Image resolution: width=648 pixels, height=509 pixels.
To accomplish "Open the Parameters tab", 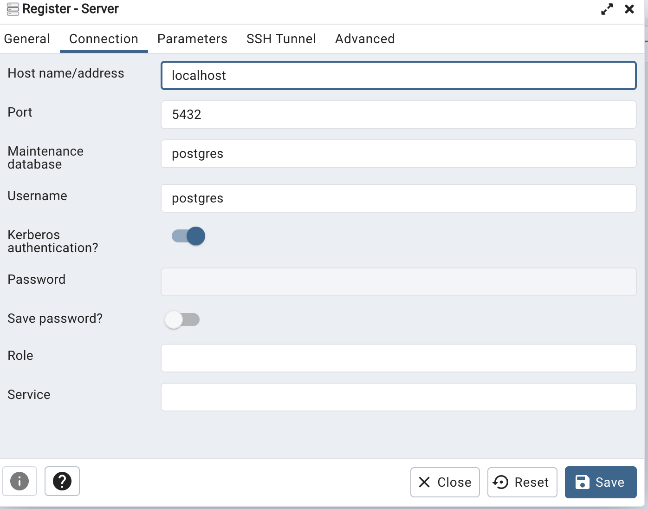I will point(192,39).
